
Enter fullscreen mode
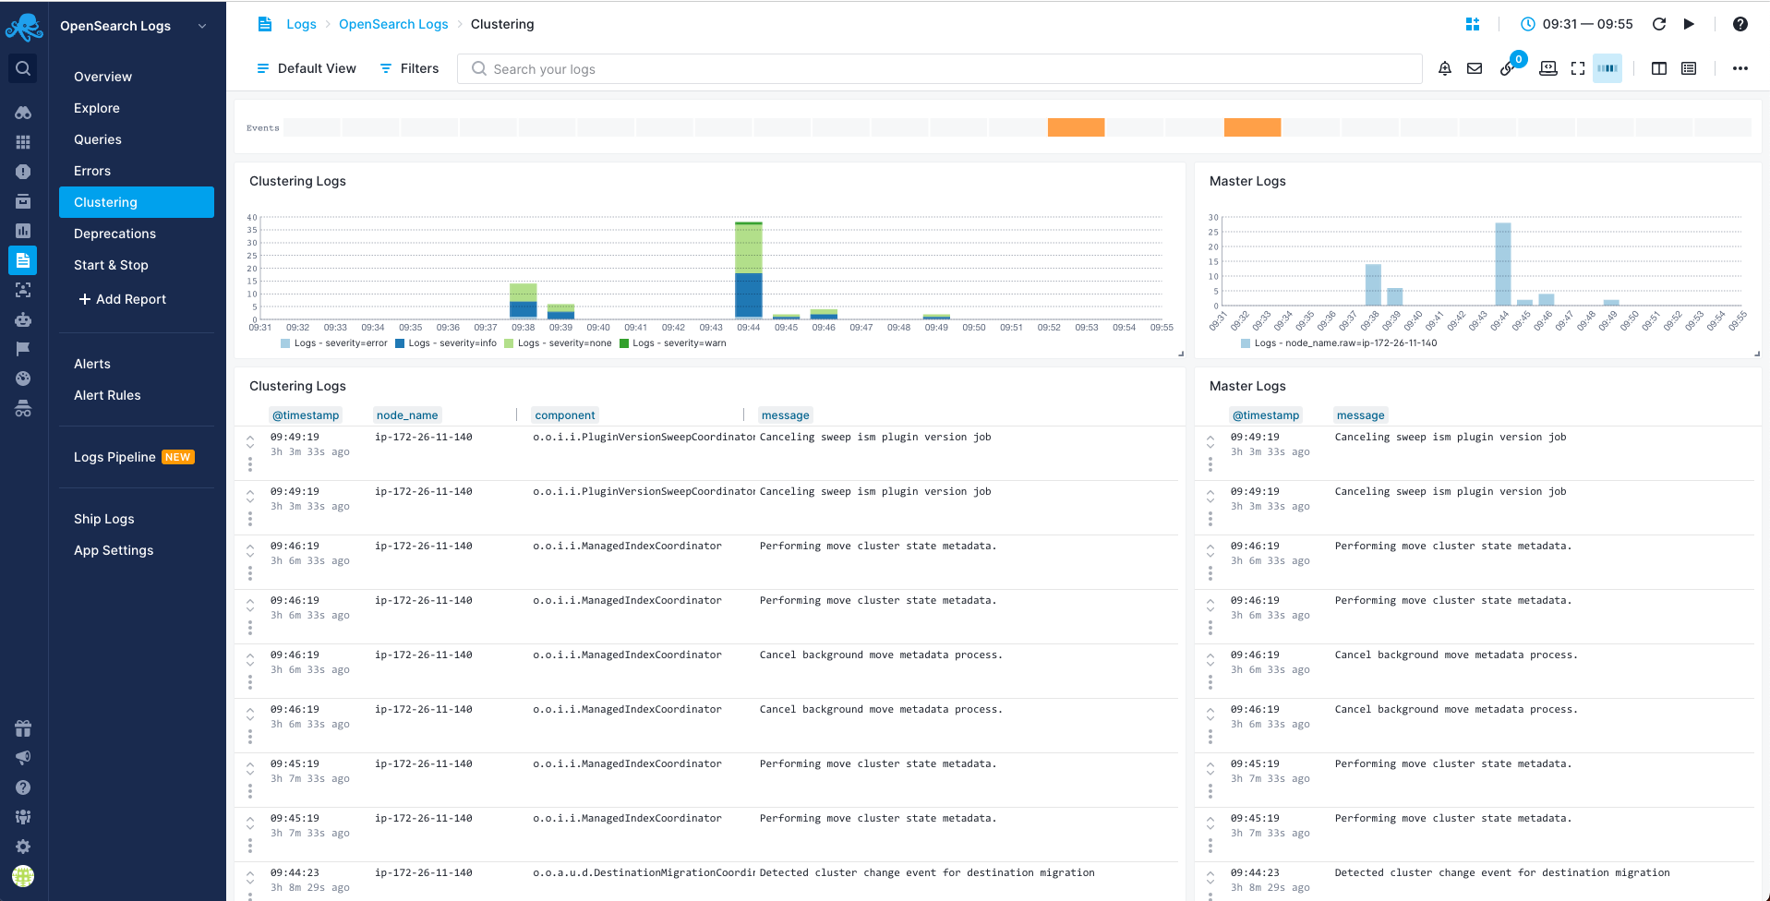1578,68
